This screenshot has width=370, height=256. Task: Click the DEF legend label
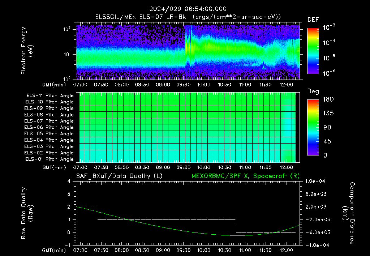pos(313,20)
